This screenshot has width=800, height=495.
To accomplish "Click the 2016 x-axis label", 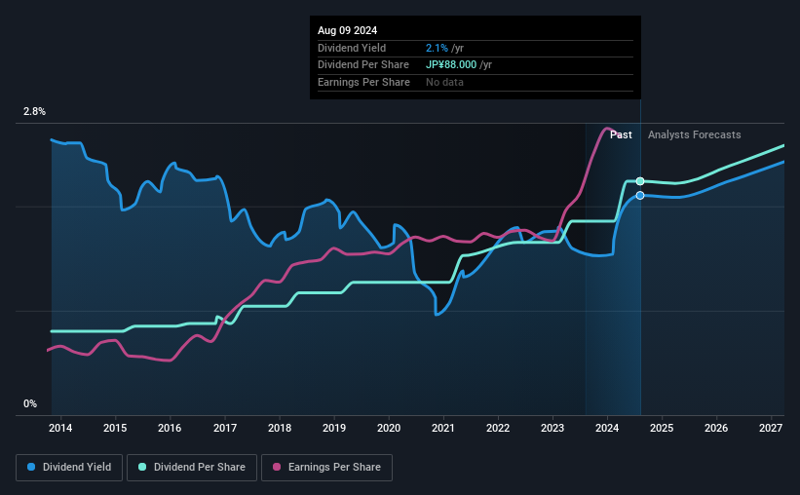I will (170, 428).
